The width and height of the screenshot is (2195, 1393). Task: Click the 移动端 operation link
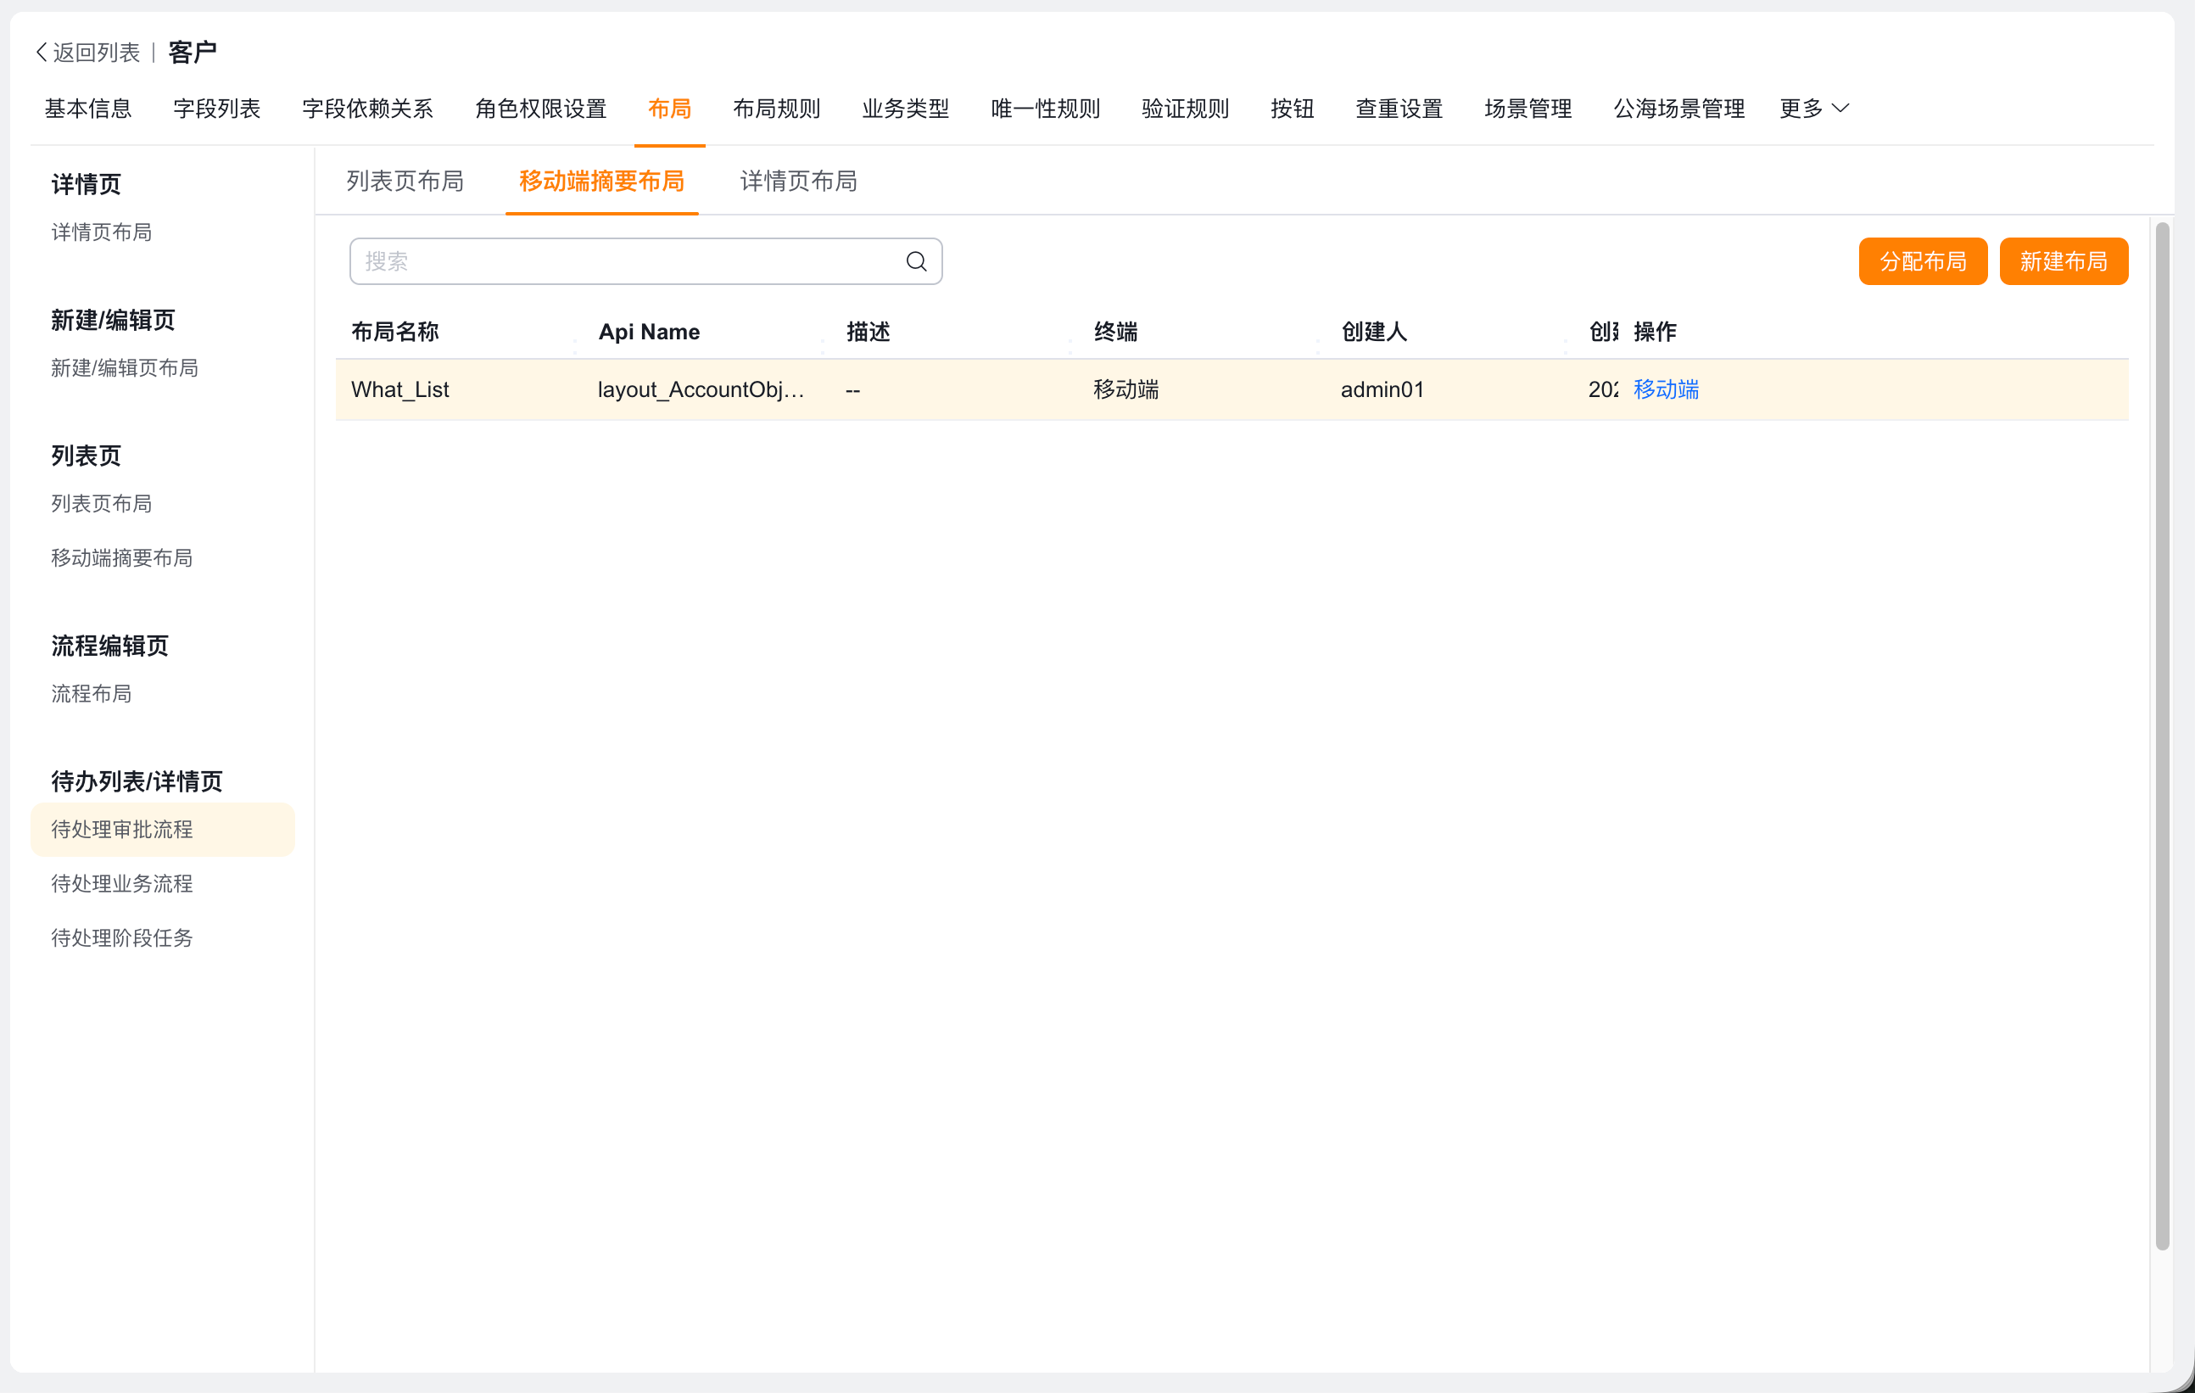pos(1667,389)
